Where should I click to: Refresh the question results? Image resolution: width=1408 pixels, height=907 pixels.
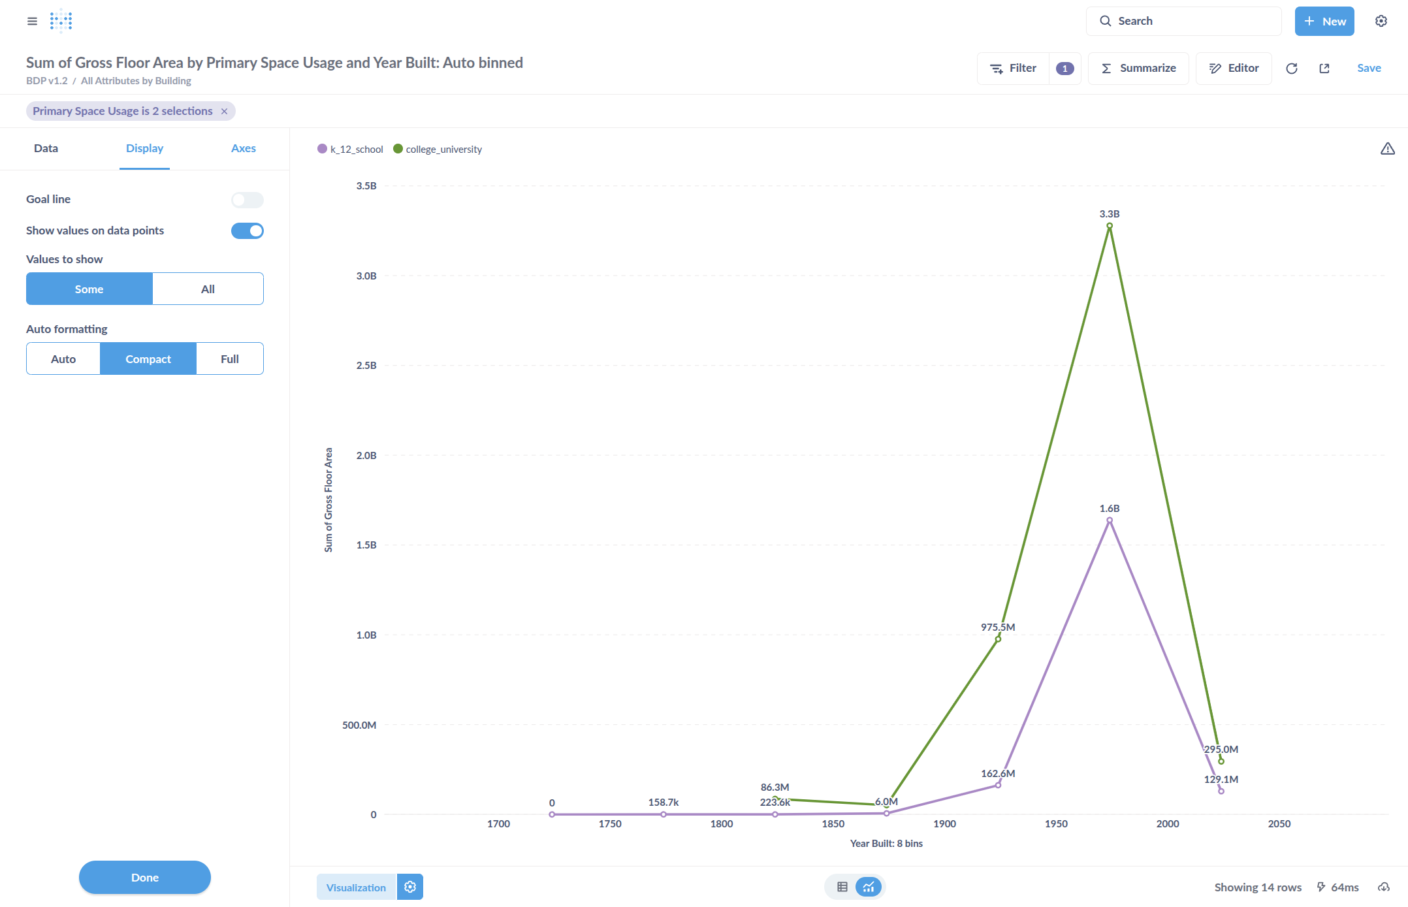coord(1291,69)
